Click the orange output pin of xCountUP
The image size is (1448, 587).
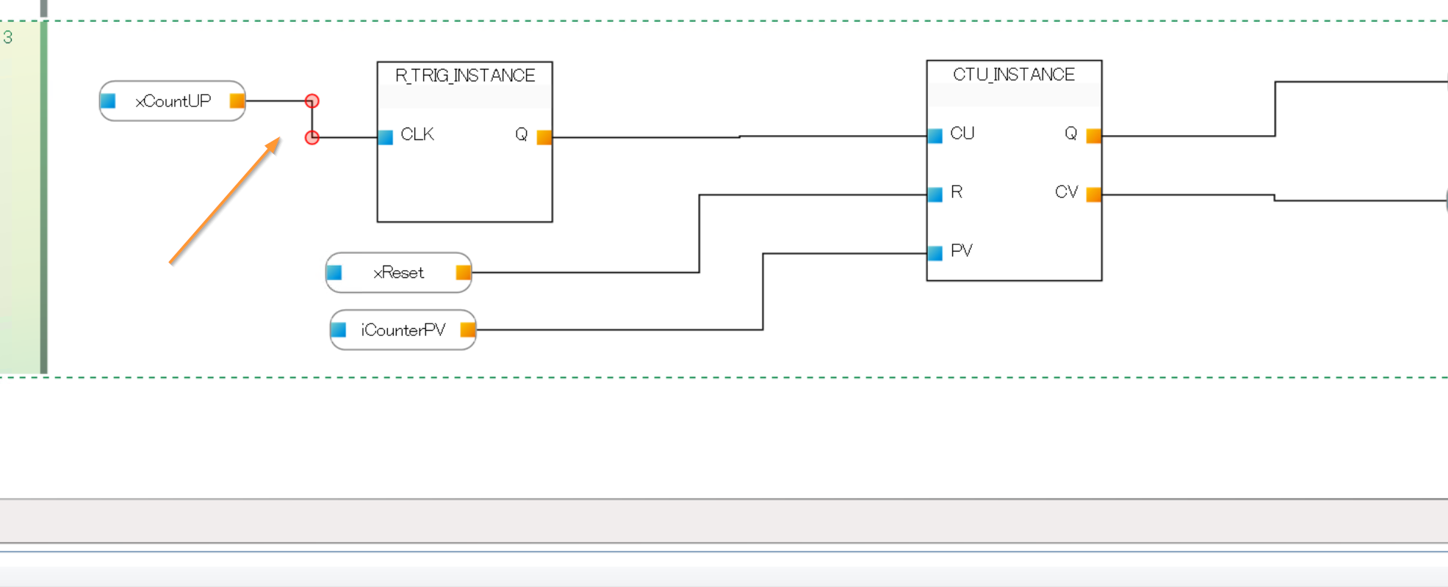237,101
